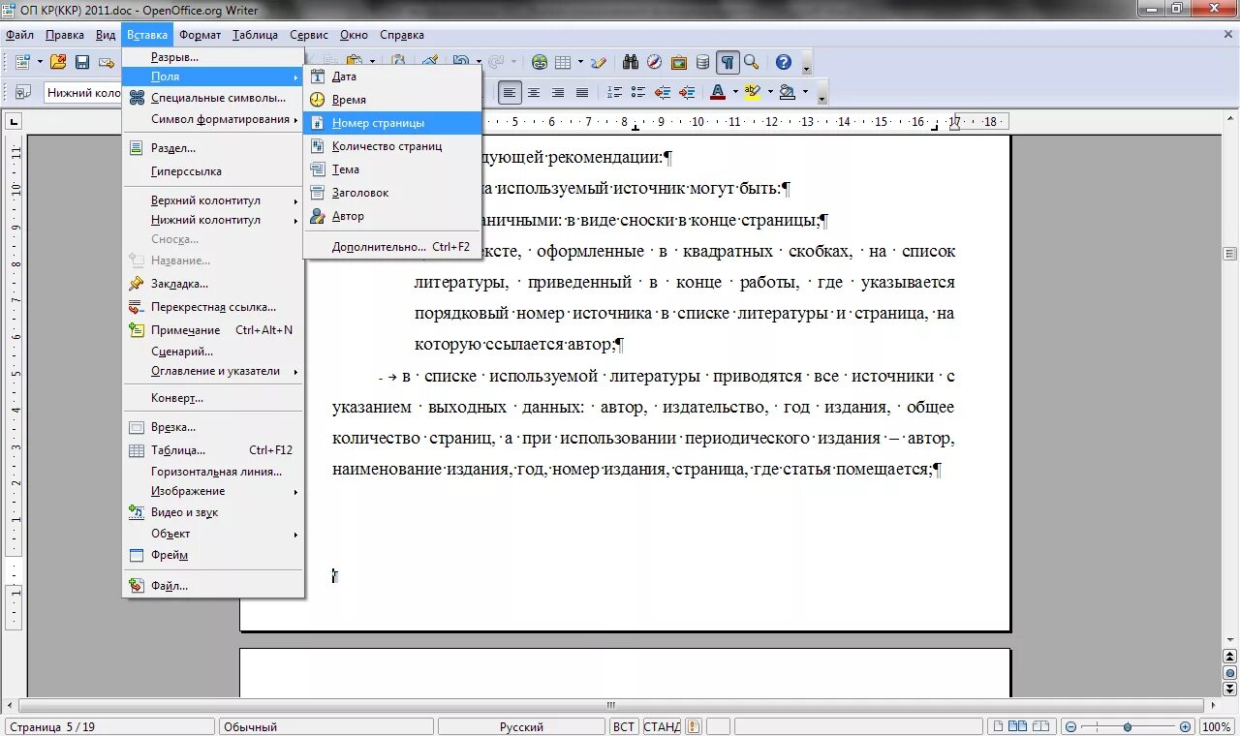Click the Zoom magnifier icon in toolbar

pyautogui.click(x=751, y=62)
